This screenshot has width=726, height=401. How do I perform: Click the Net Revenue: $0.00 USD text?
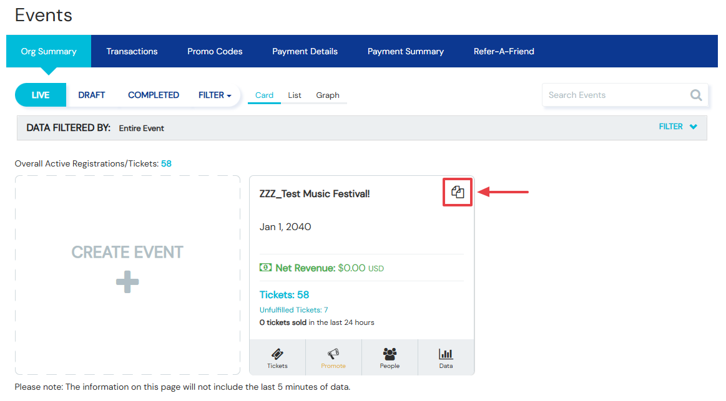coord(330,268)
